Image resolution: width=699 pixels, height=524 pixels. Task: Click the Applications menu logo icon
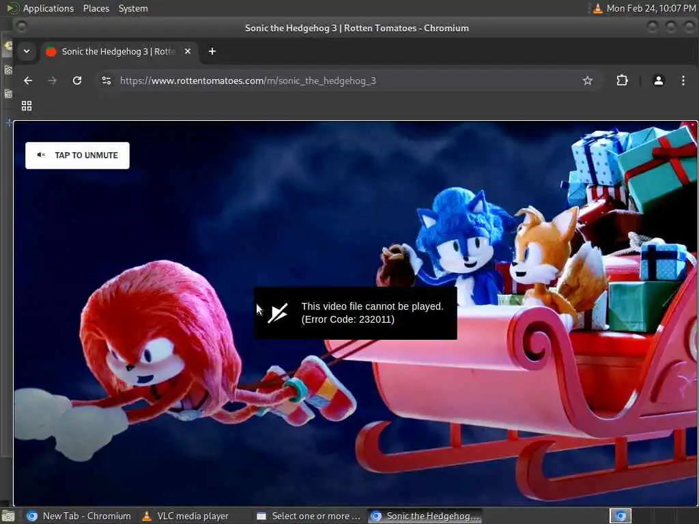12,8
